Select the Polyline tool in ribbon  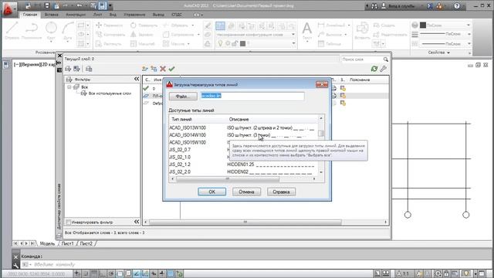coord(32,31)
